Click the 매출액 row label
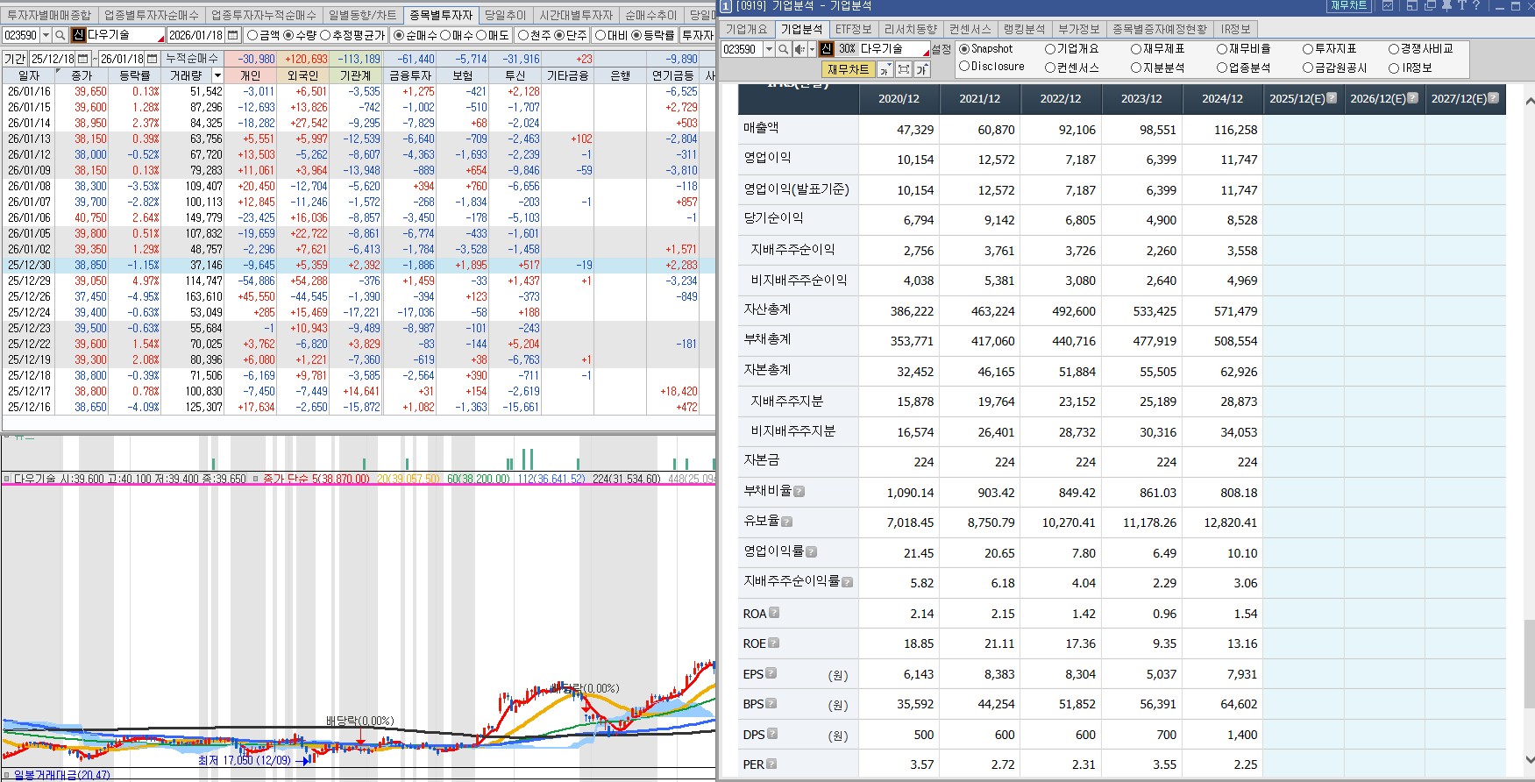Image resolution: width=1535 pixels, height=782 pixels. [761, 128]
